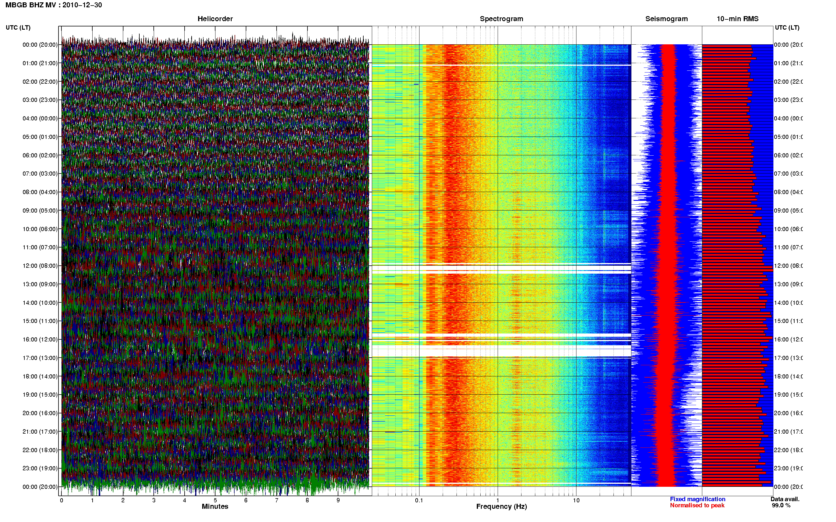
Task: Click the 'Frequency (Hz)' axis label
Action: [x=501, y=506]
